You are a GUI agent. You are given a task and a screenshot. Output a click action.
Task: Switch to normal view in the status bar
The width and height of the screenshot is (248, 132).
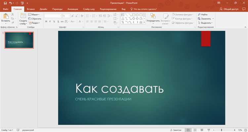coord(188,130)
